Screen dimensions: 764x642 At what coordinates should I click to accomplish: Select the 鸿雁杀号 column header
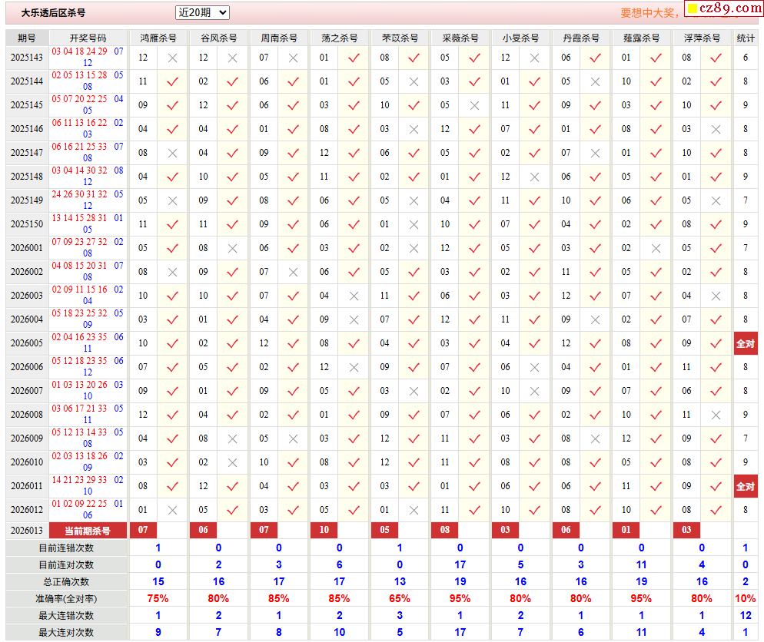158,38
